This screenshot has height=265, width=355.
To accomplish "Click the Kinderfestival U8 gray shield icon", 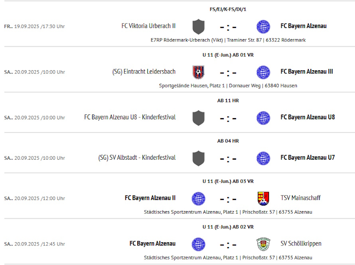I will point(199,118).
